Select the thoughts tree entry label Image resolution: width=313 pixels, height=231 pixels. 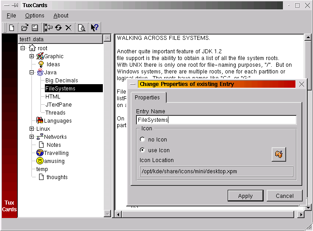(57, 177)
